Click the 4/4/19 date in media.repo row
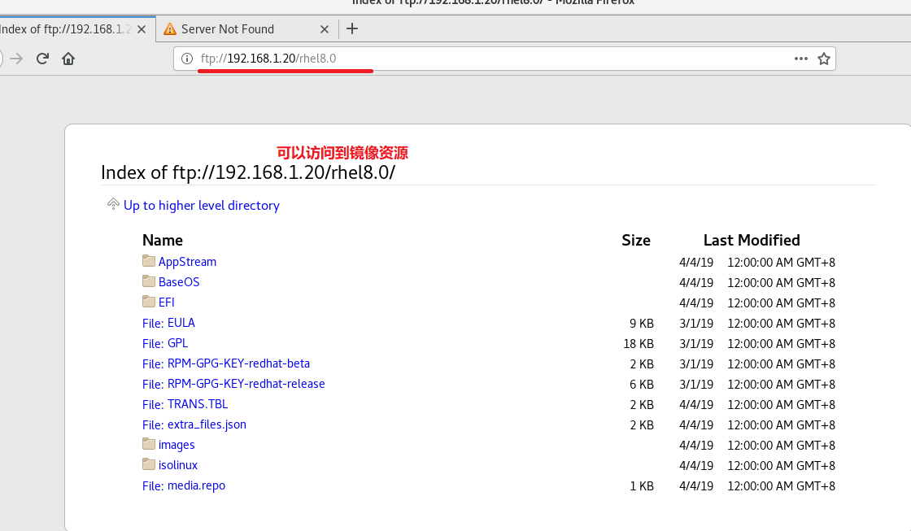This screenshot has width=911, height=531. point(696,486)
